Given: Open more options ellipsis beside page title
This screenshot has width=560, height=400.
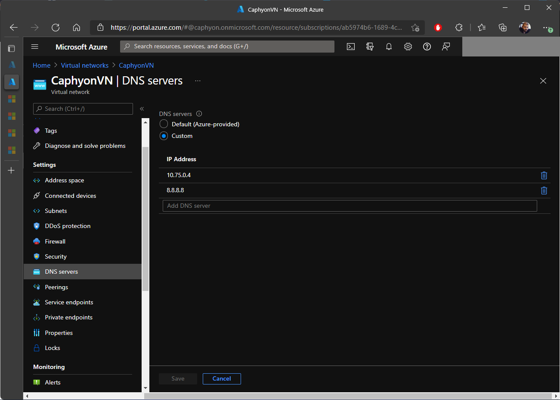Looking at the screenshot, I should [198, 81].
